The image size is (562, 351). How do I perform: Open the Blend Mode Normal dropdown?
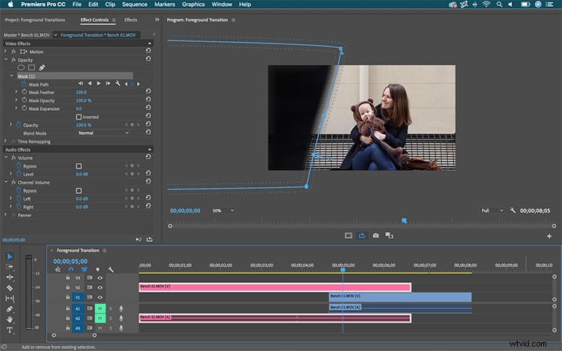click(103, 133)
